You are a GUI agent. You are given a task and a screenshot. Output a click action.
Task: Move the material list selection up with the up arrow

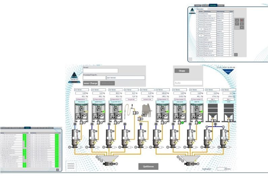point(237,20)
